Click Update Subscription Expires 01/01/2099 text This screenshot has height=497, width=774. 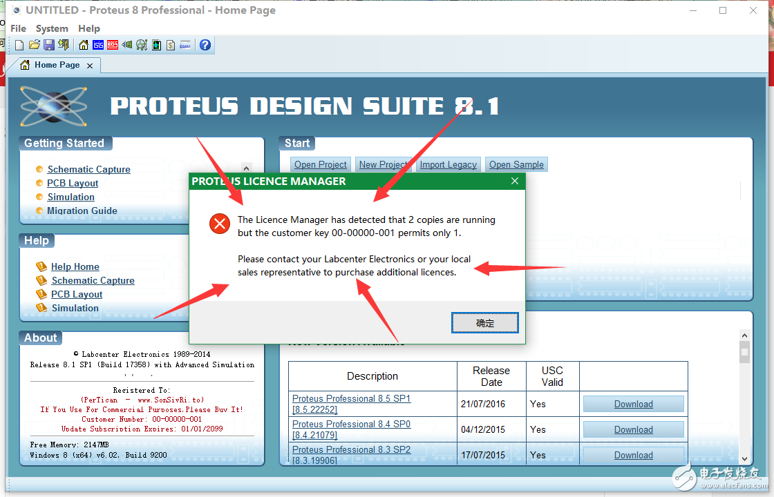click(142, 429)
